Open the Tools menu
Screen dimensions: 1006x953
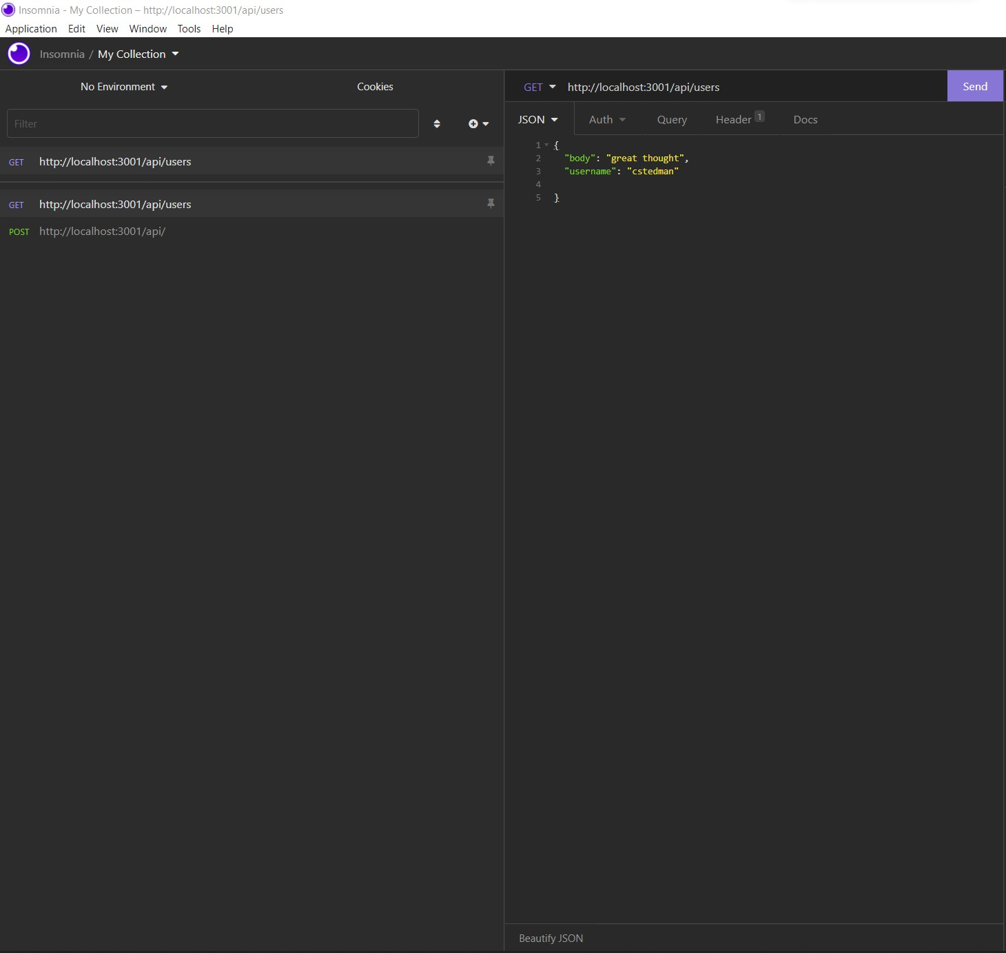pos(189,29)
